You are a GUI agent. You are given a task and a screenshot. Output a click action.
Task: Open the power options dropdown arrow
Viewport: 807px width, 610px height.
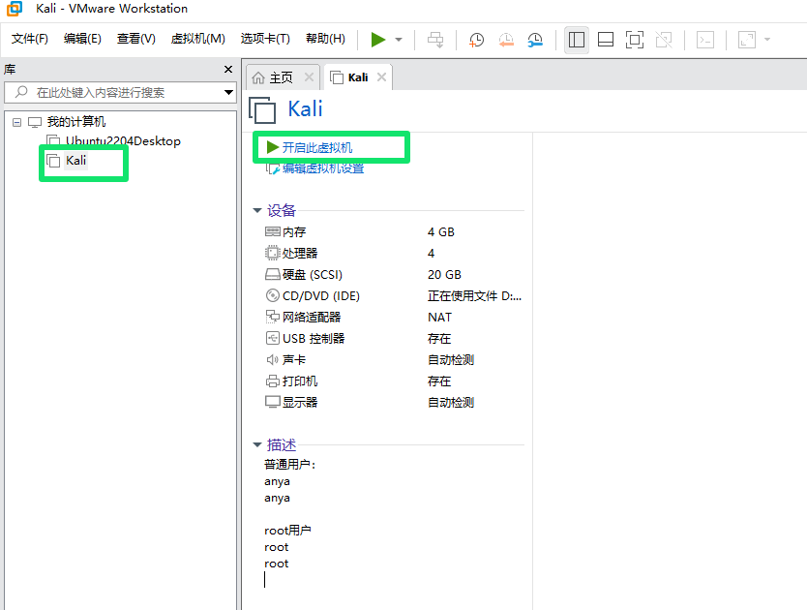(x=399, y=40)
